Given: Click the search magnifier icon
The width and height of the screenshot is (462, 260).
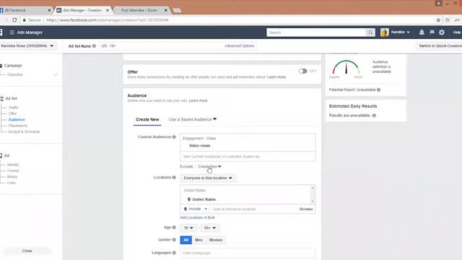Looking at the screenshot, I should click(x=370, y=32).
